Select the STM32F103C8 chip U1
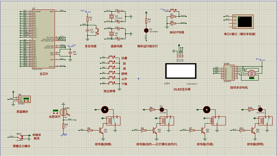Screen dimensions: 278x156 pyautogui.click(x=44, y=39)
